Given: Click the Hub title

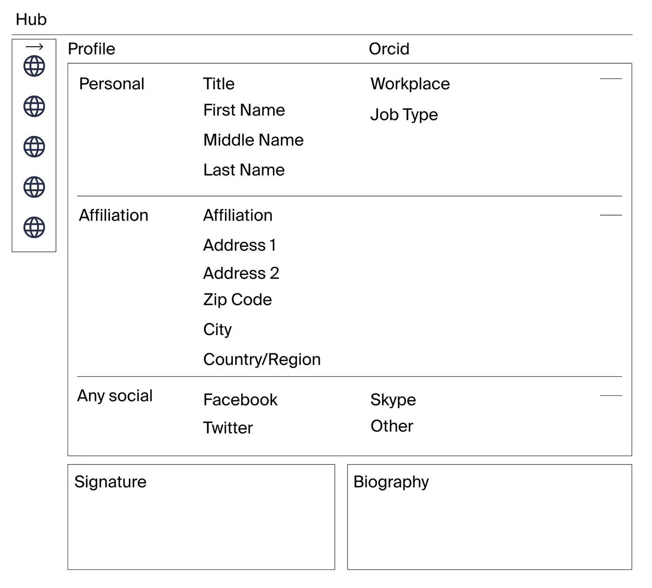Looking at the screenshot, I should pos(31,20).
